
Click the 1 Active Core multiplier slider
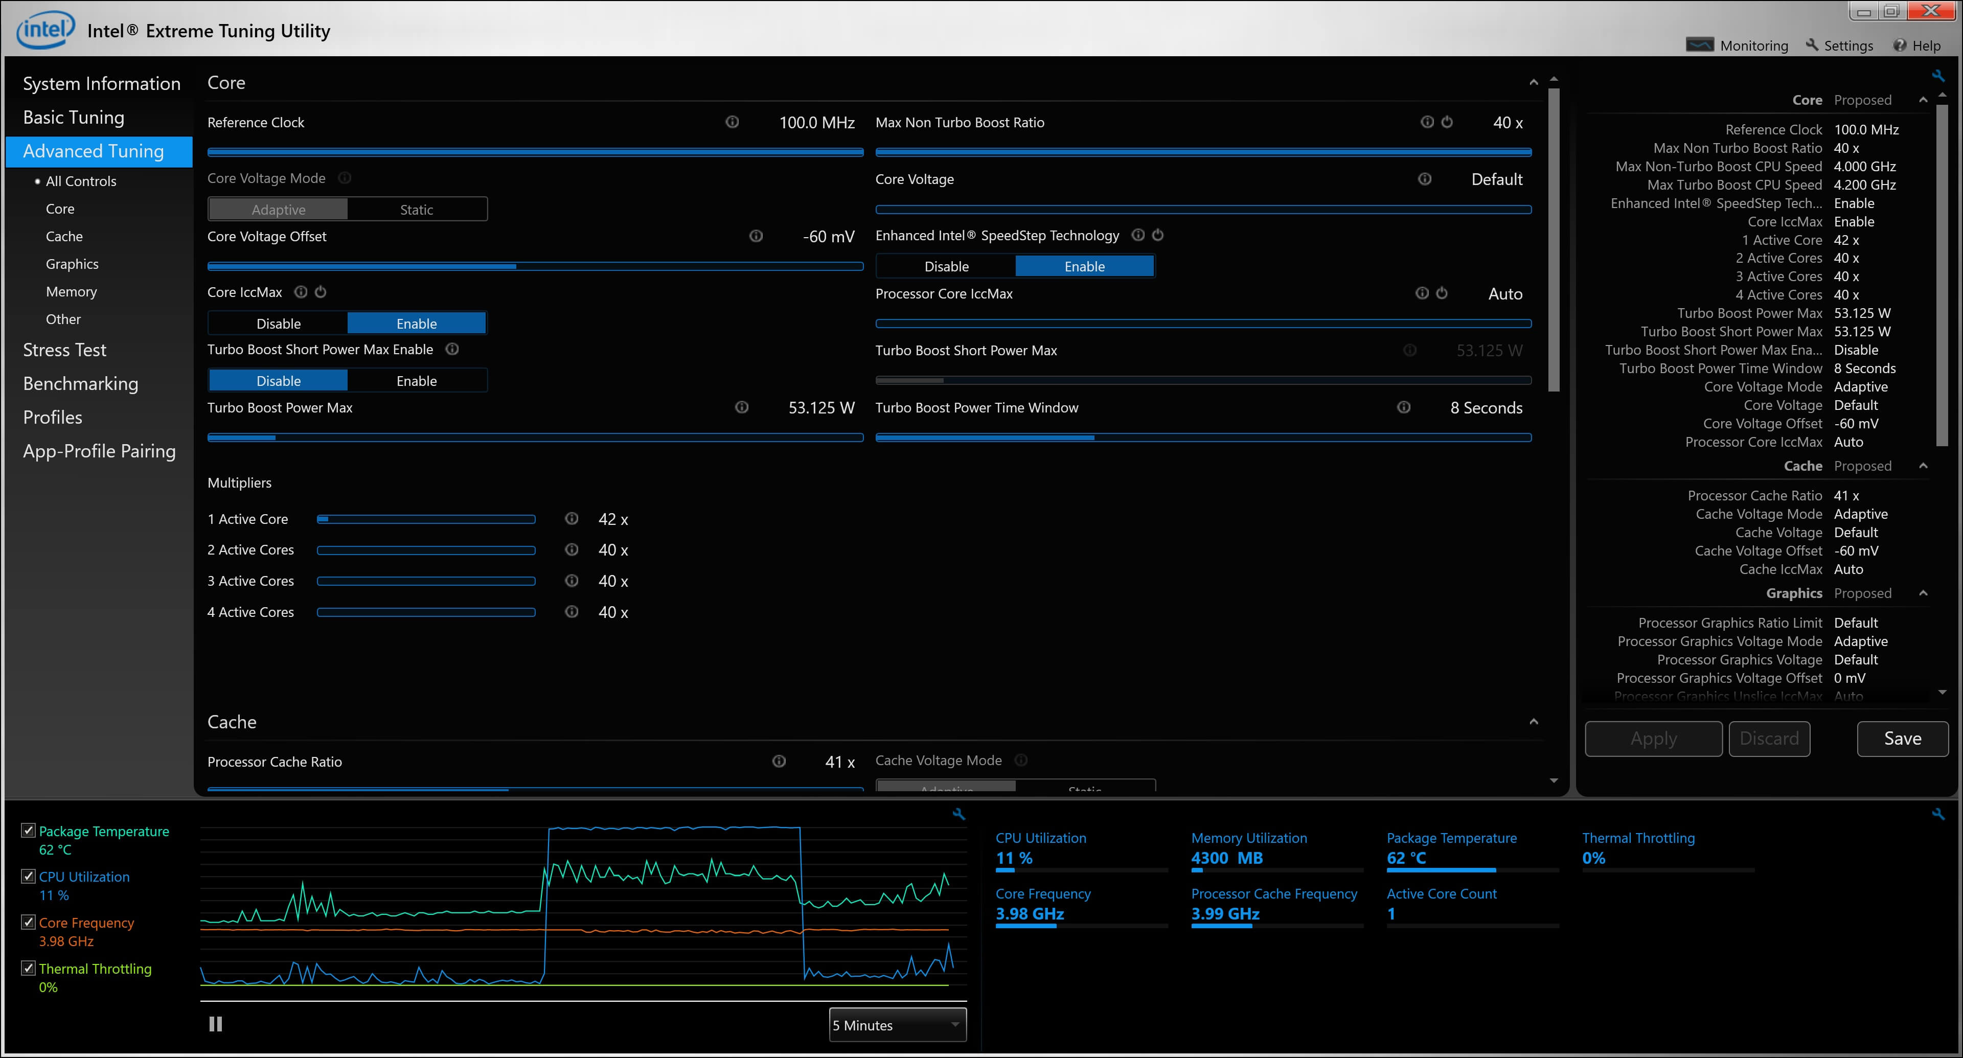426,519
